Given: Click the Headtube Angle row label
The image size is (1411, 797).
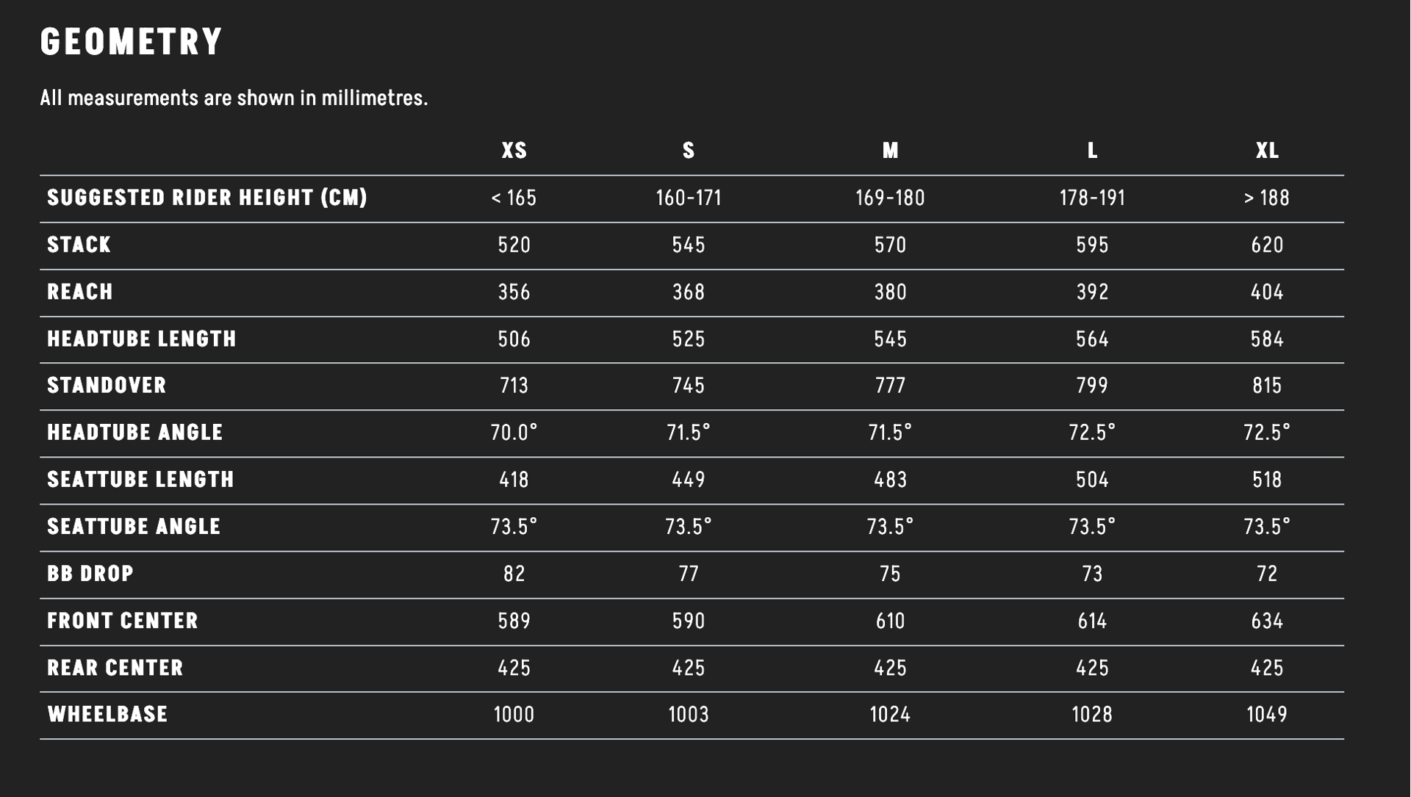Looking at the screenshot, I should tap(135, 432).
